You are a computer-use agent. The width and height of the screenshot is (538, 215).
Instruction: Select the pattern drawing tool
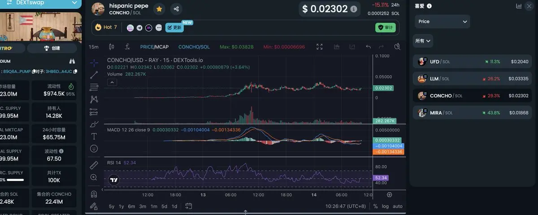coord(94,99)
